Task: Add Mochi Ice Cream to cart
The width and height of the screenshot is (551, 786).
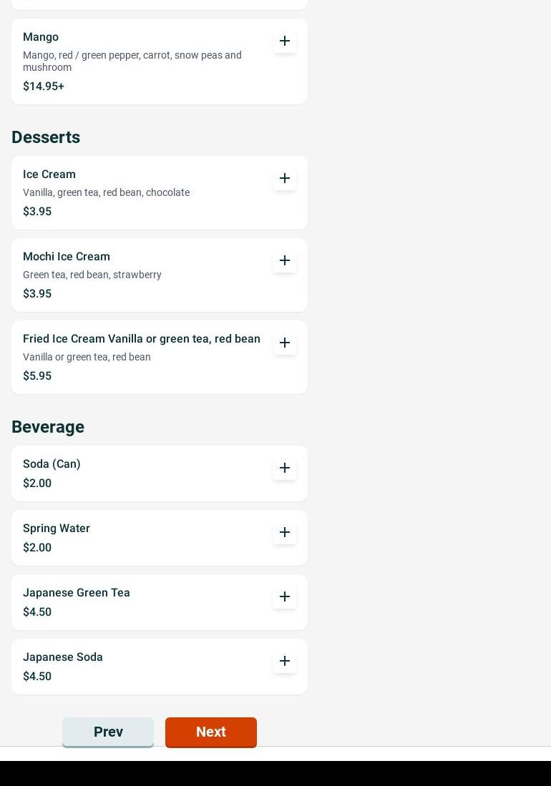Action: [285, 261]
